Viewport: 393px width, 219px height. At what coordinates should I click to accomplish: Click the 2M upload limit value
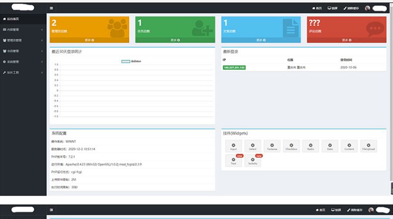tap(74, 180)
